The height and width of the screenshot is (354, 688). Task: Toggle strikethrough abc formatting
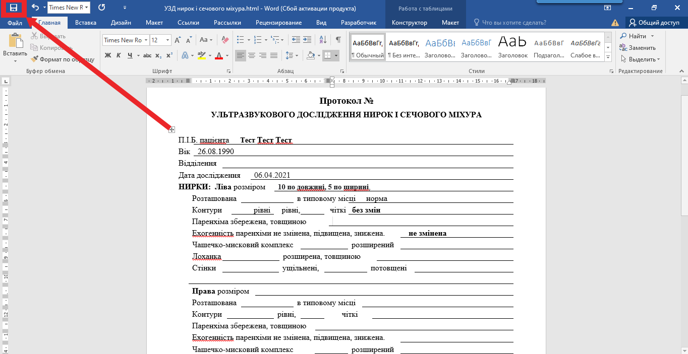point(147,55)
